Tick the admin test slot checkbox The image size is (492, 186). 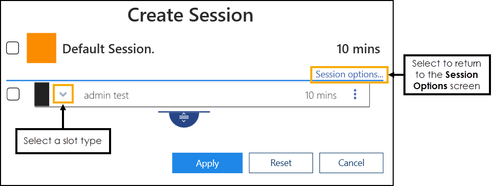click(13, 94)
